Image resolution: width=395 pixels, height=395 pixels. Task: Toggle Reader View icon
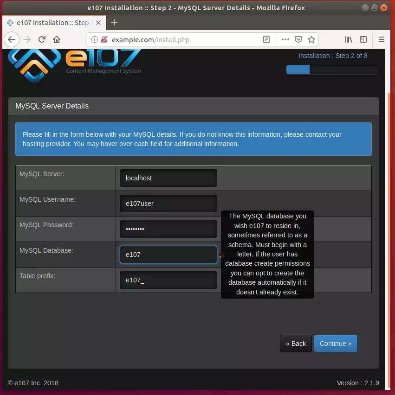point(266,39)
